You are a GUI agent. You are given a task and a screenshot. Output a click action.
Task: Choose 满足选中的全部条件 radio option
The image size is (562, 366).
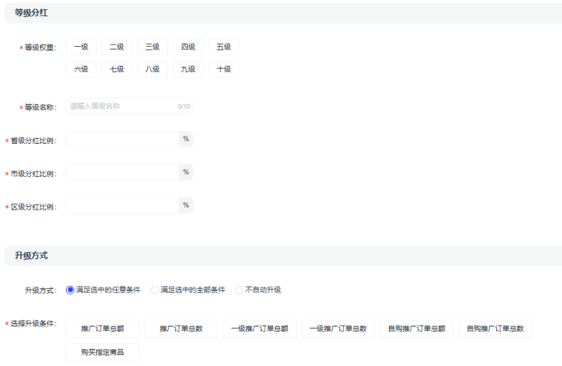click(x=155, y=290)
